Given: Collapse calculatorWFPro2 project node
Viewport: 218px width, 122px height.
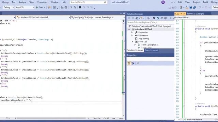Looking at the screenshot, I should [129, 29].
